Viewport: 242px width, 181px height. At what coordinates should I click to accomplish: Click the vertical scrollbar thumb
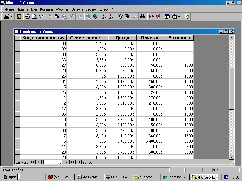point(231,89)
